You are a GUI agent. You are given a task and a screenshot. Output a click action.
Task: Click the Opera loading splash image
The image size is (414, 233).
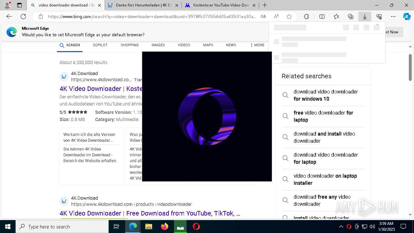(x=207, y=116)
